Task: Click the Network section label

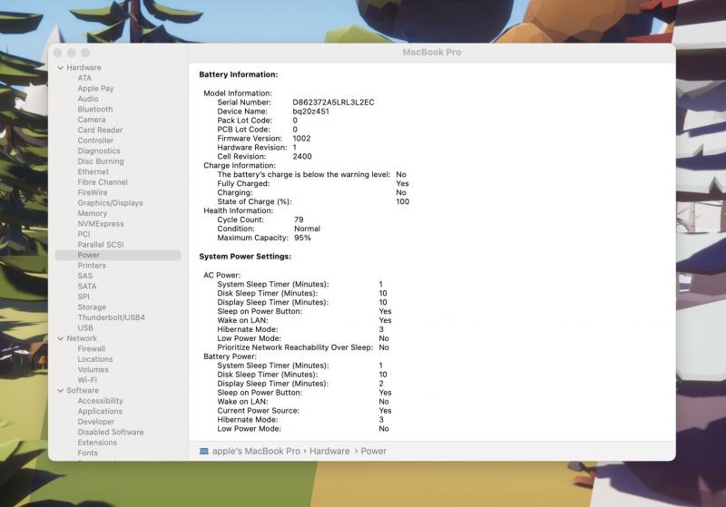Action: point(82,338)
